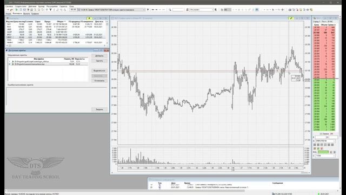This screenshot has height=195, width=346.
Task: Open the C dropdown at order book bottom
Action: click(325, 155)
